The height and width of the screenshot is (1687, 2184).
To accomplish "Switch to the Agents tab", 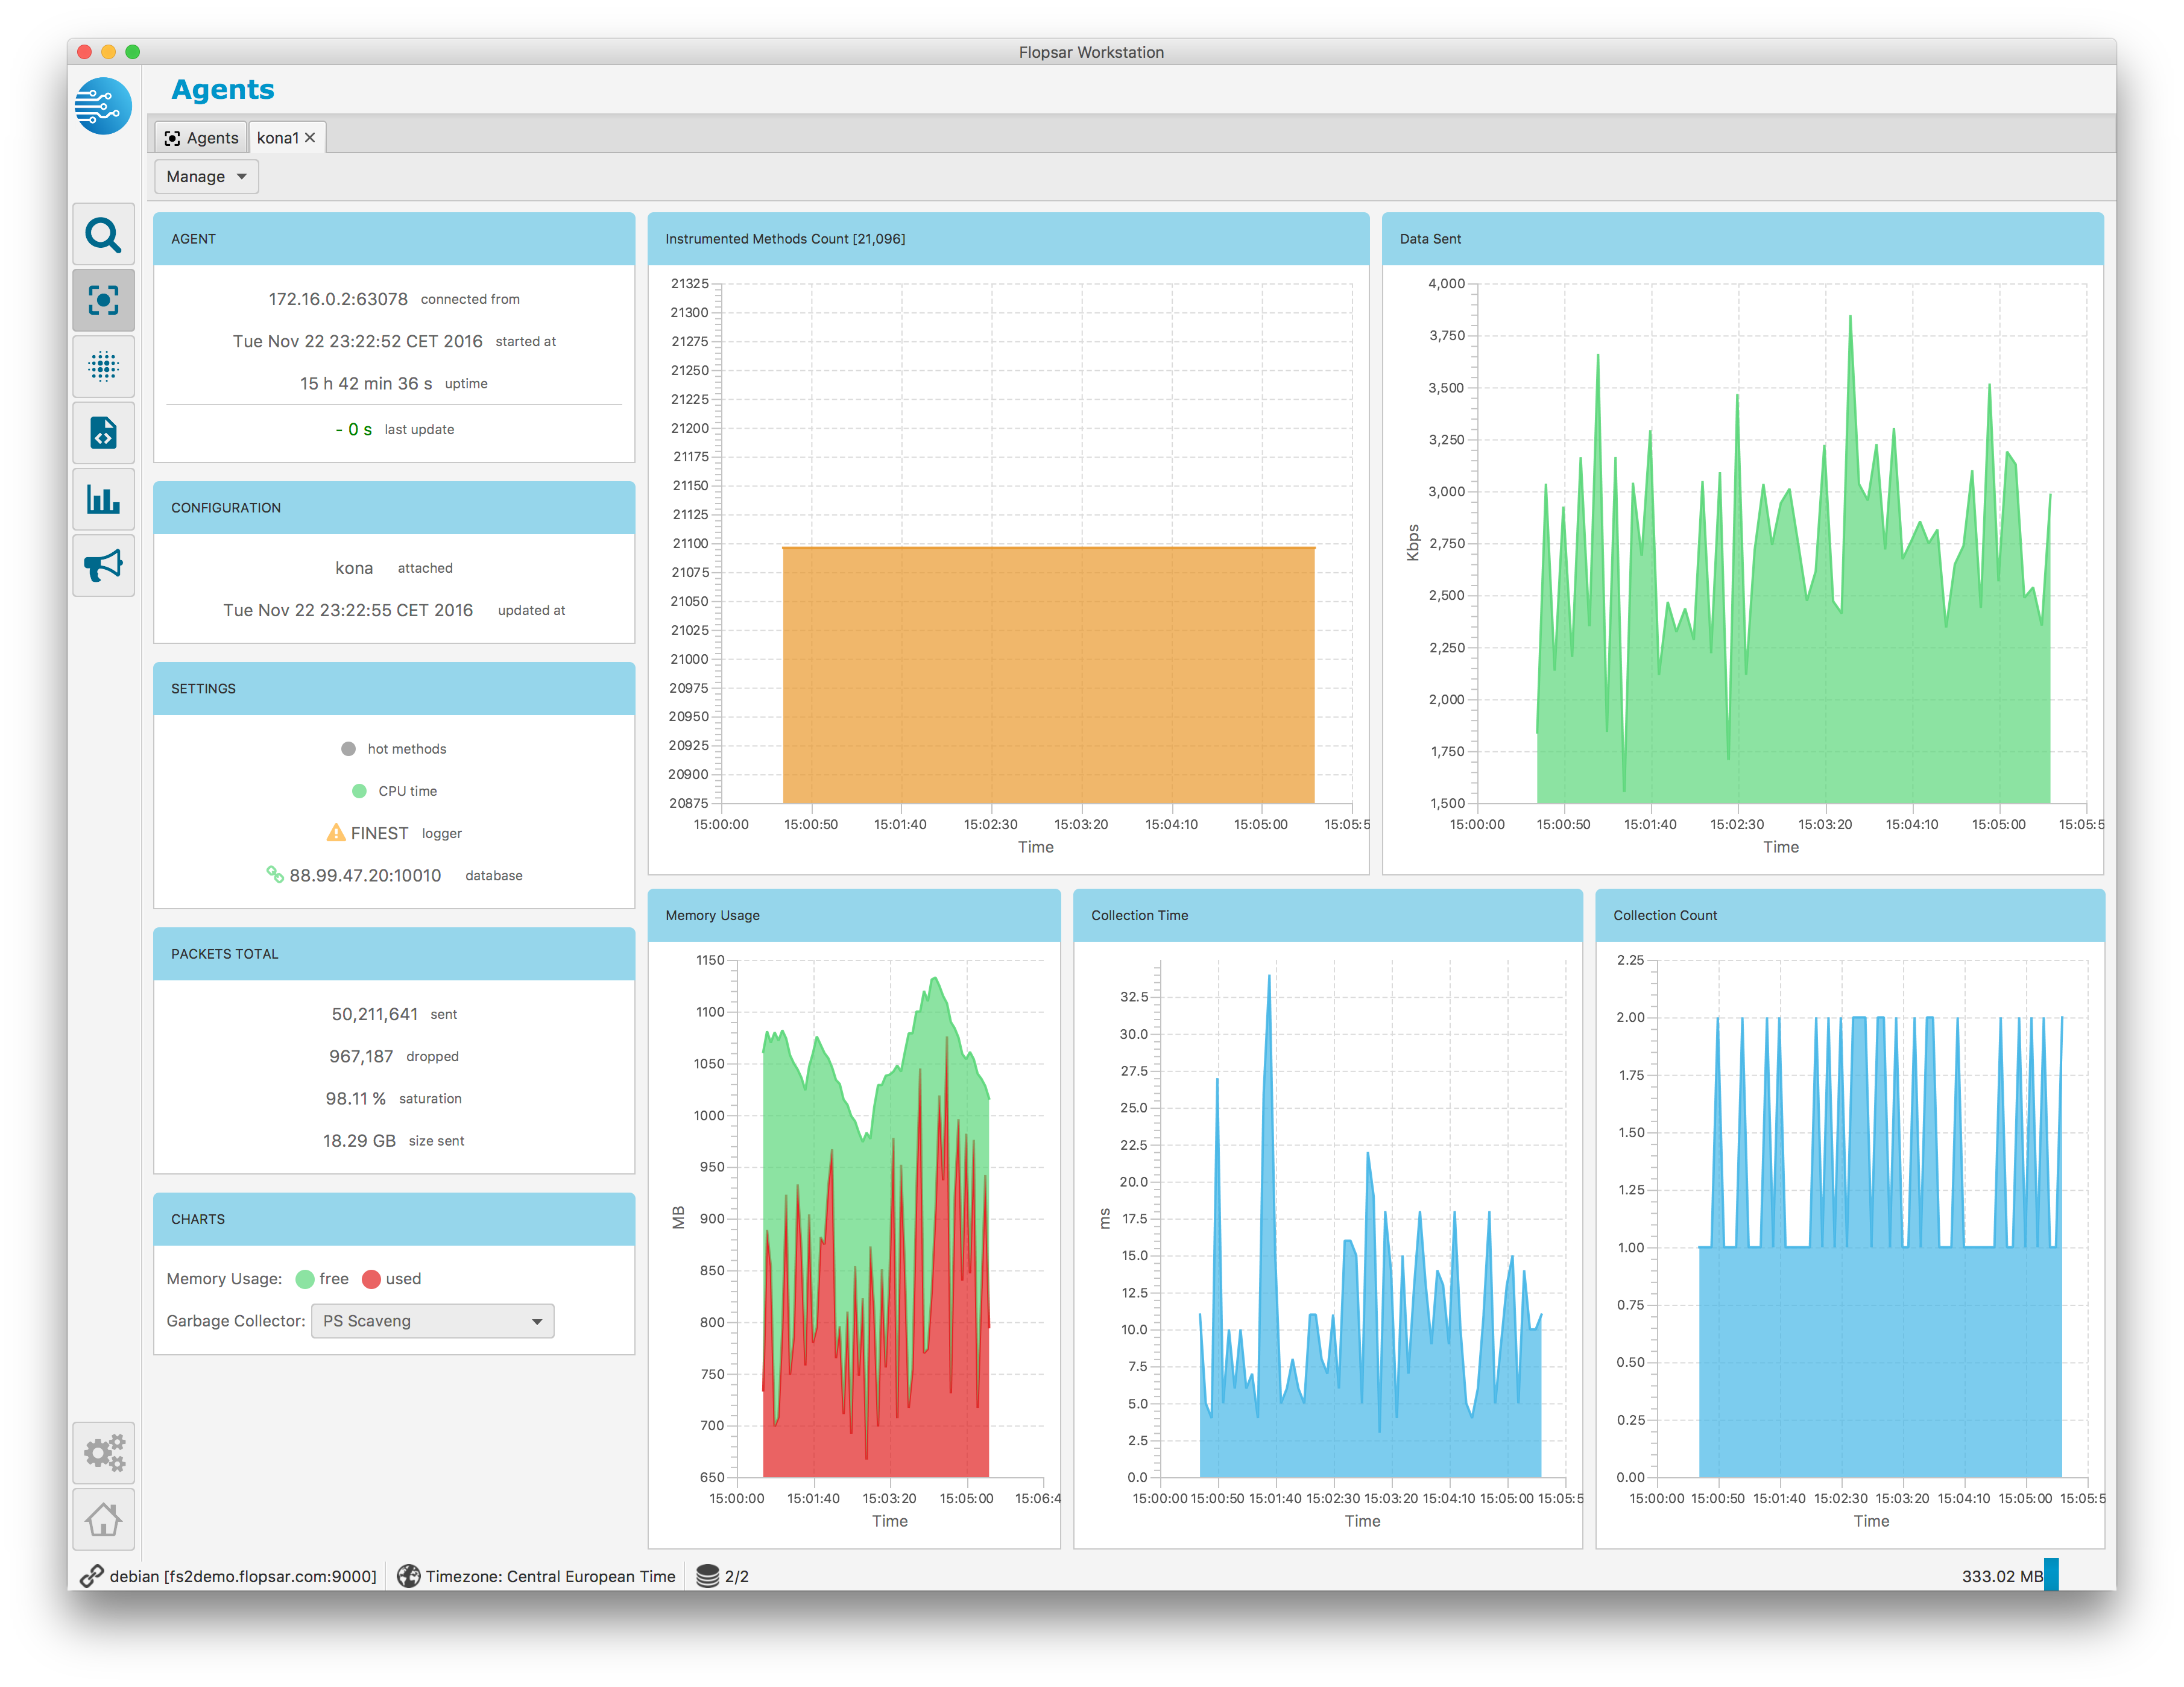I will (202, 138).
